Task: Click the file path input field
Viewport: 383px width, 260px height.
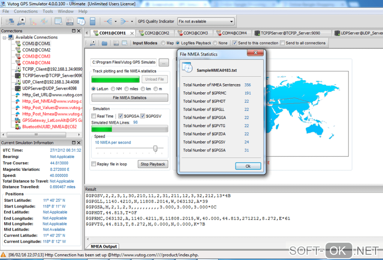Action: tap(124, 62)
